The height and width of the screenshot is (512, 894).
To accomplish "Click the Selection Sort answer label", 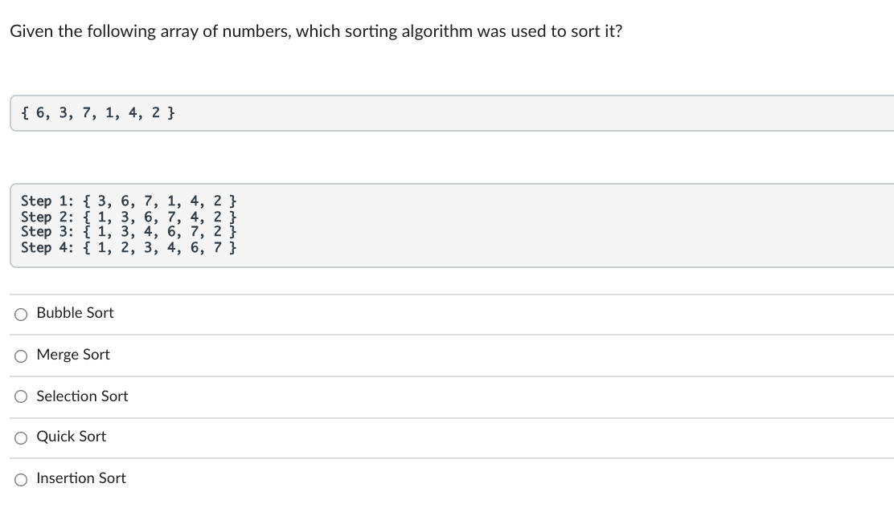I will (x=82, y=396).
